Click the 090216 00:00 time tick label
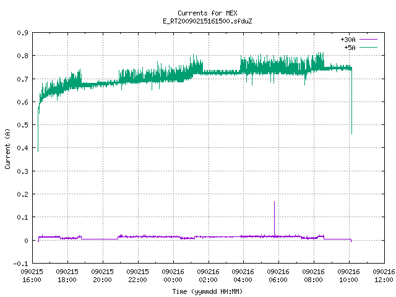Screen dimensions: 396x297 173,276
